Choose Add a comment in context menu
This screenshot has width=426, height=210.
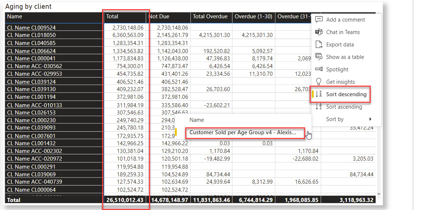coord(346,19)
